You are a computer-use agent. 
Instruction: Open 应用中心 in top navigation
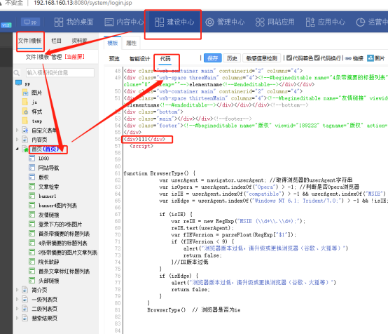click(325, 22)
